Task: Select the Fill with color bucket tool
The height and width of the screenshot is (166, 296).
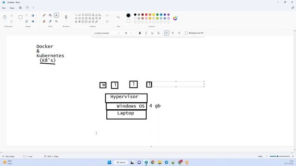Action: [50, 15]
